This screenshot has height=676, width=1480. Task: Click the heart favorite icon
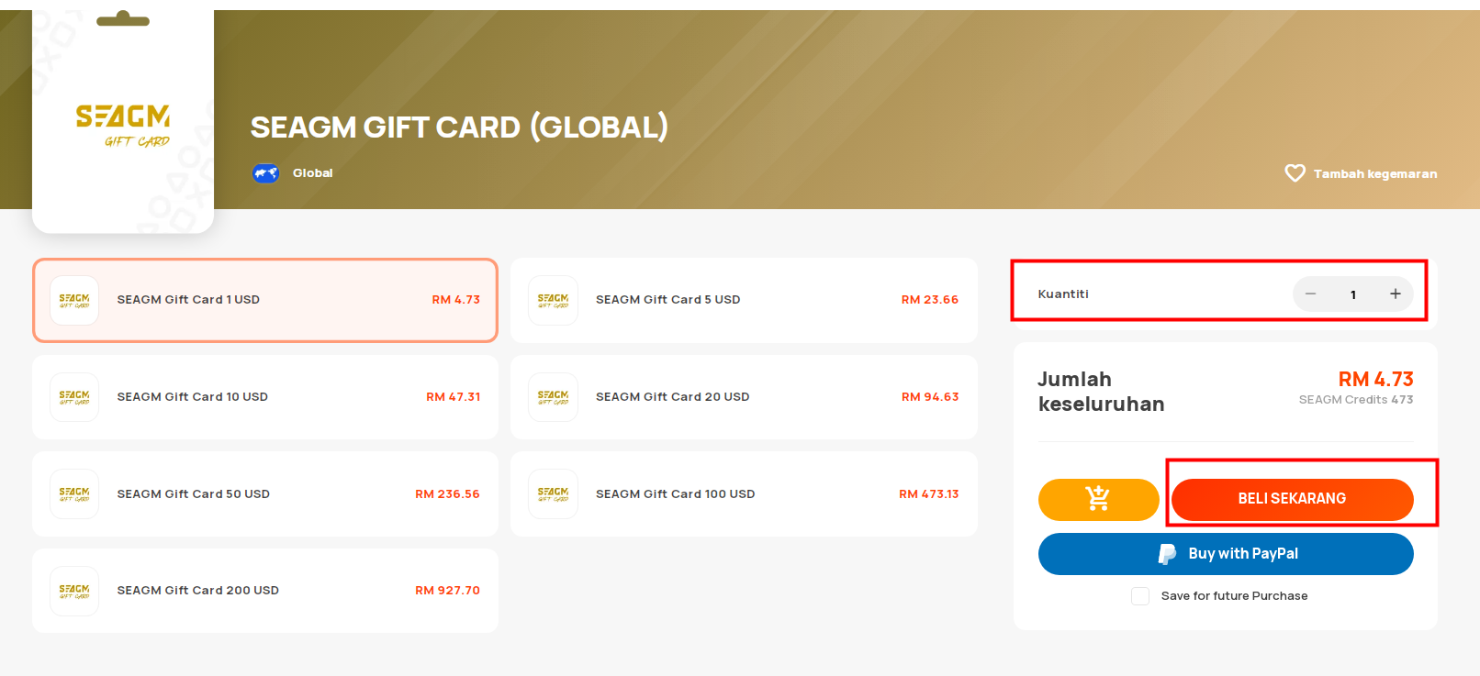pos(1295,173)
